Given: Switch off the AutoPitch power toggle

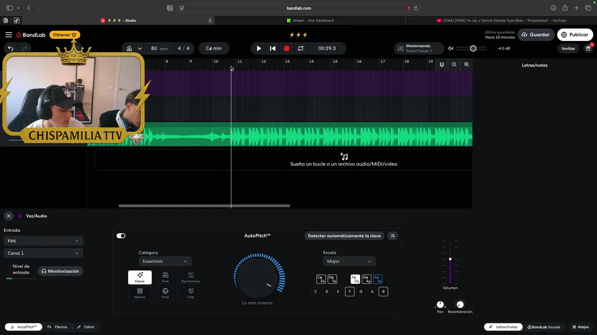Looking at the screenshot, I should pyautogui.click(x=121, y=236).
